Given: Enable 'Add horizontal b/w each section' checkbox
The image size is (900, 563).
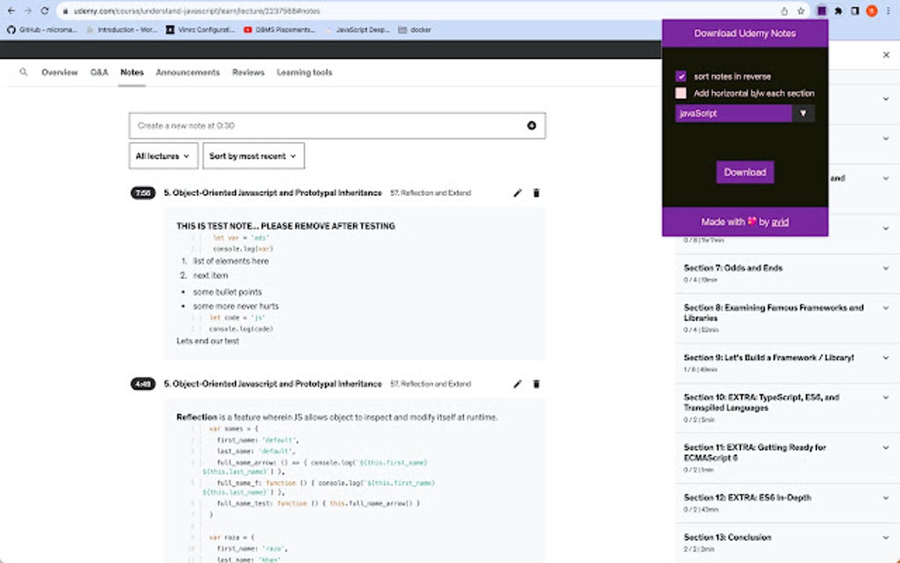Looking at the screenshot, I should pyautogui.click(x=680, y=93).
